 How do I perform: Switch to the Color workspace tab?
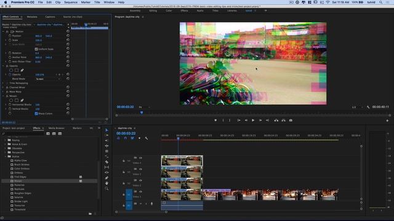point(169,11)
